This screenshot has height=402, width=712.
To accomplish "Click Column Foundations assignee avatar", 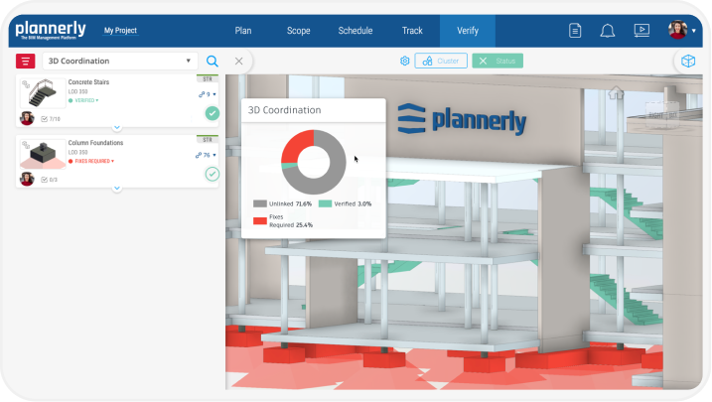I will (x=27, y=179).
